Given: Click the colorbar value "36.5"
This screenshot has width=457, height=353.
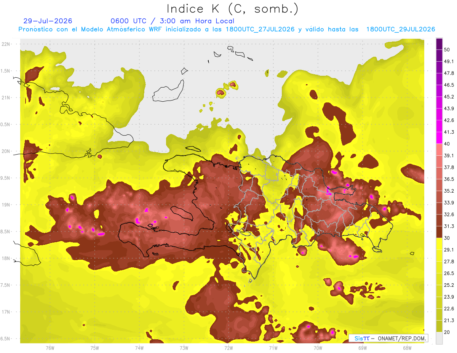Looking at the screenshot, I should point(449,179).
